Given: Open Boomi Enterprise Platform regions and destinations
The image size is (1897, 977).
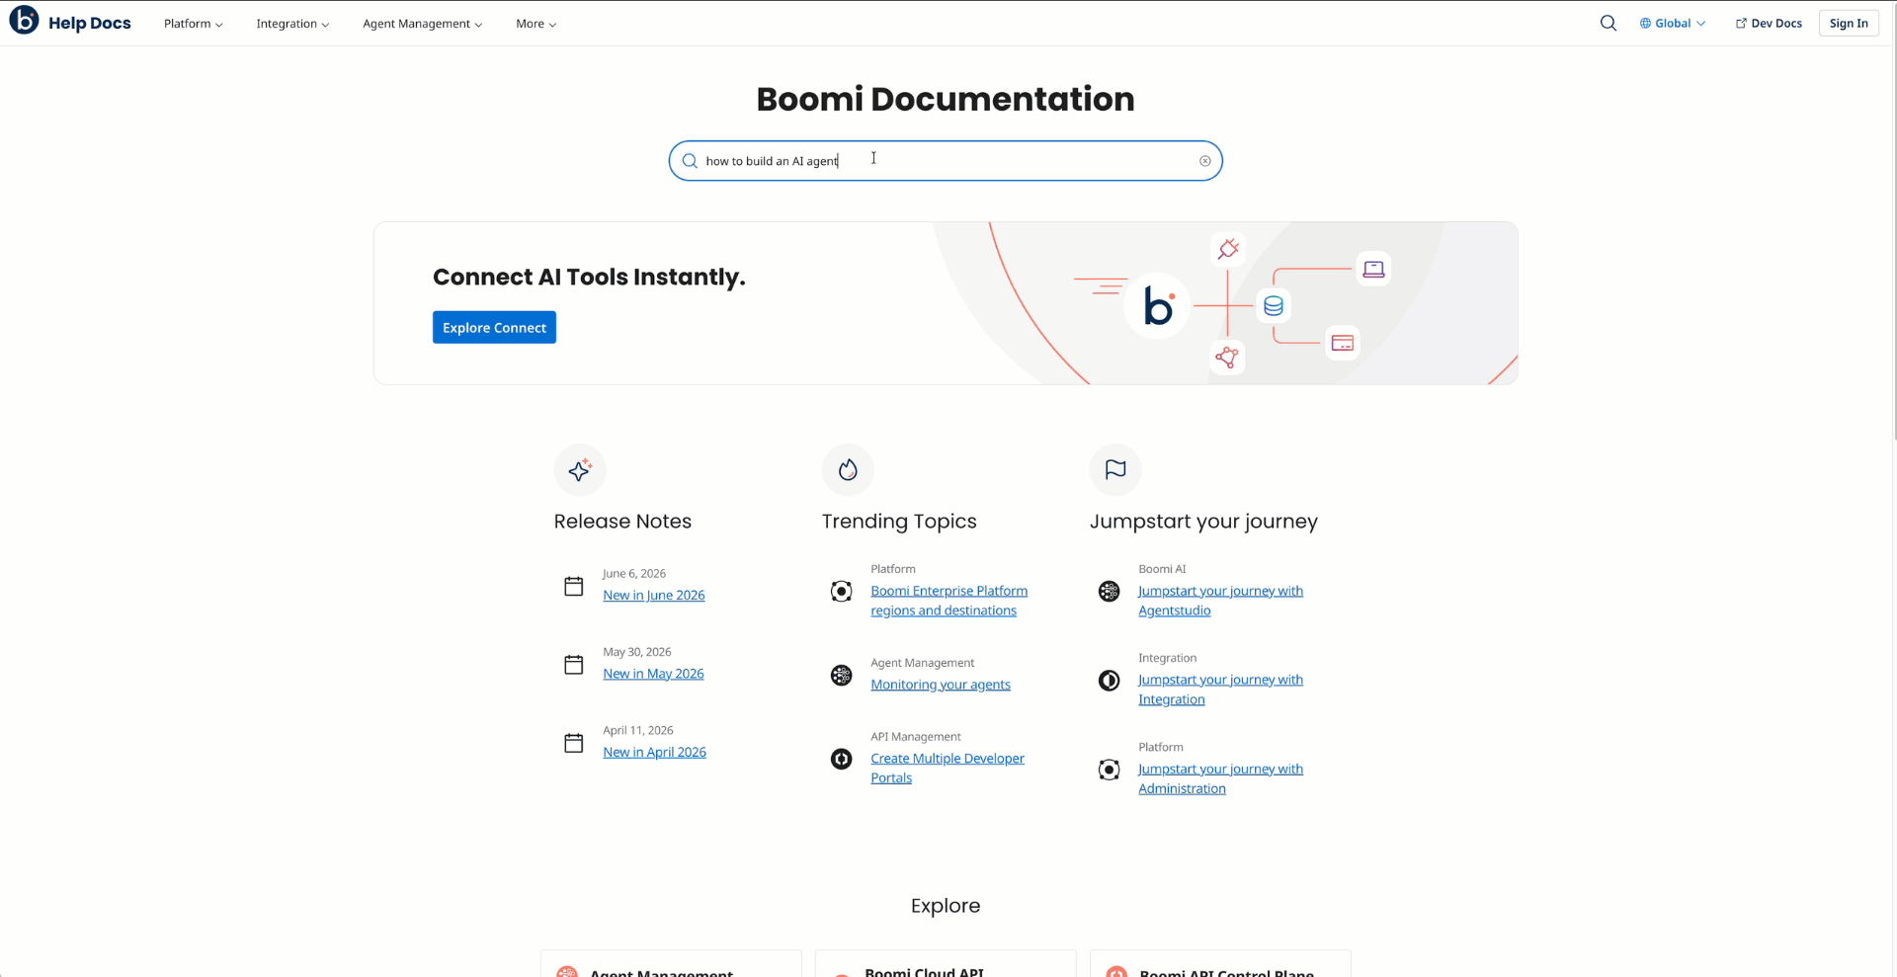Looking at the screenshot, I should coord(948,601).
